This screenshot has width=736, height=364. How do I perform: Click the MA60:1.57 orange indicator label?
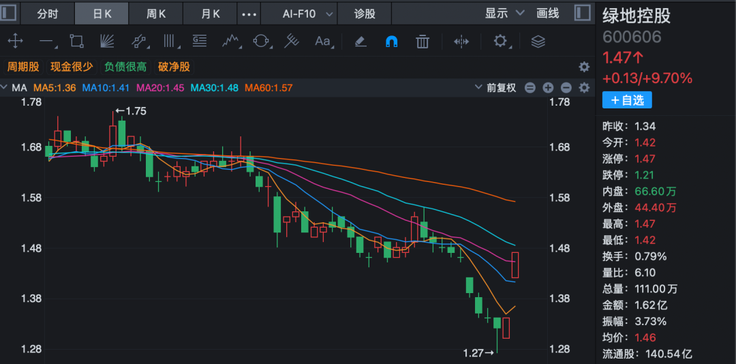pyautogui.click(x=268, y=88)
